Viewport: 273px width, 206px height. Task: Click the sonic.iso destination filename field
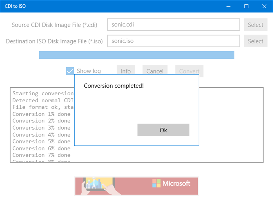click(x=173, y=41)
